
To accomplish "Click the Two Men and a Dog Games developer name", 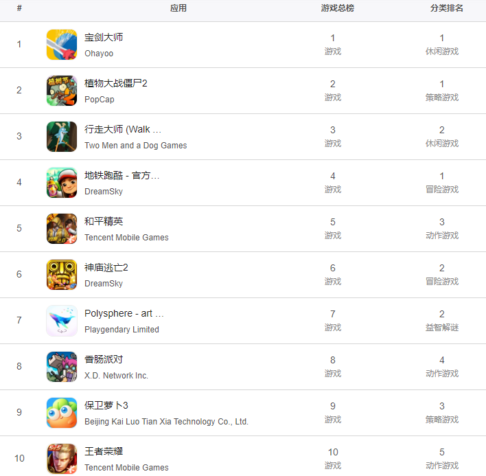I will [x=136, y=146].
